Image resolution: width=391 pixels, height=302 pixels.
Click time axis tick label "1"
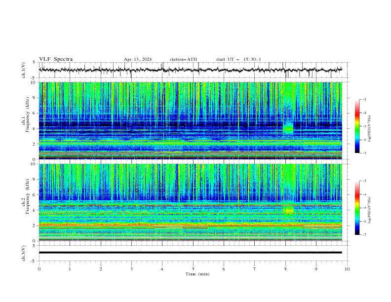tap(70, 269)
